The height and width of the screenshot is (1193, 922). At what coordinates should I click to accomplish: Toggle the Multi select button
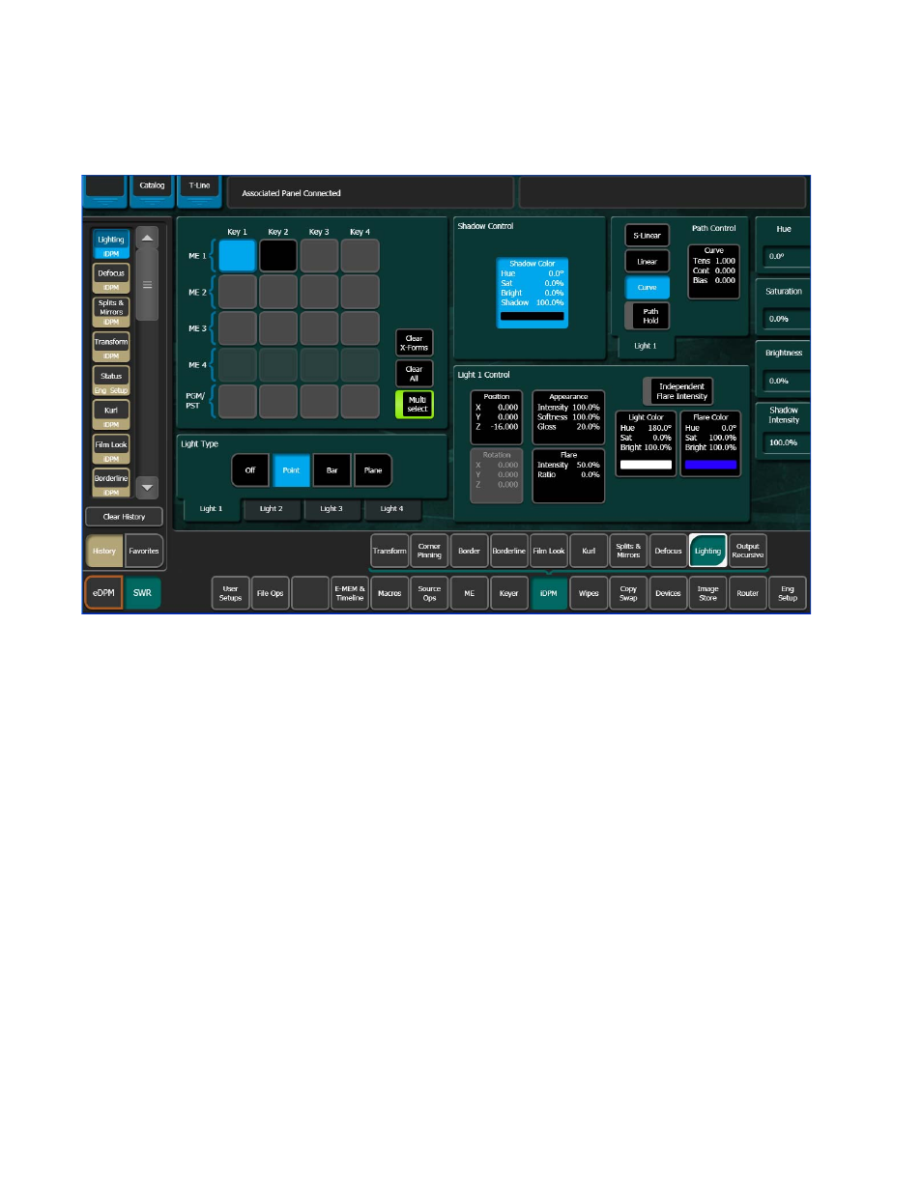[x=415, y=404]
